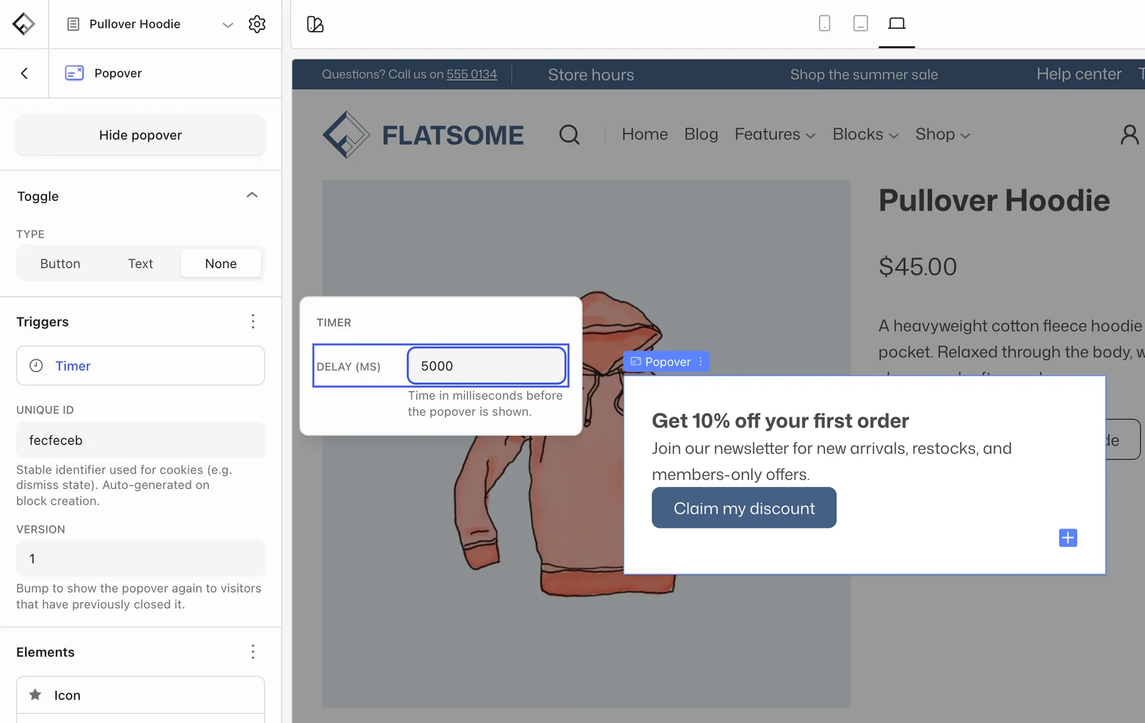Viewport: 1145px width, 723px height.
Task: Set toggle type to None
Action: [x=221, y=263]
